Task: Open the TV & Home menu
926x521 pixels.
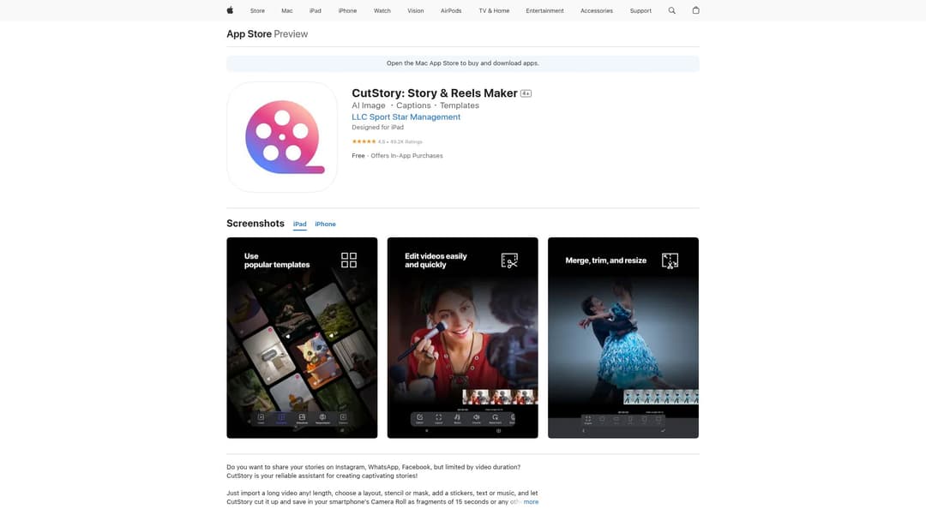Action: (495, 10)
